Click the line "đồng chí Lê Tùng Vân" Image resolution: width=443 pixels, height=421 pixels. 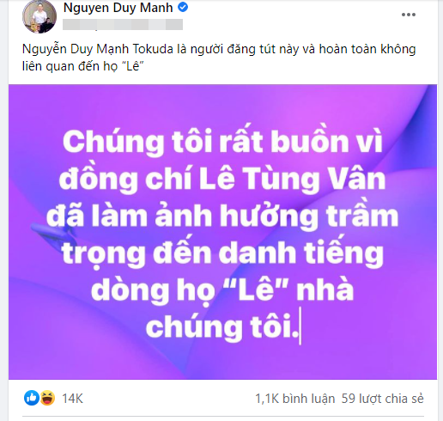point(222,179)
